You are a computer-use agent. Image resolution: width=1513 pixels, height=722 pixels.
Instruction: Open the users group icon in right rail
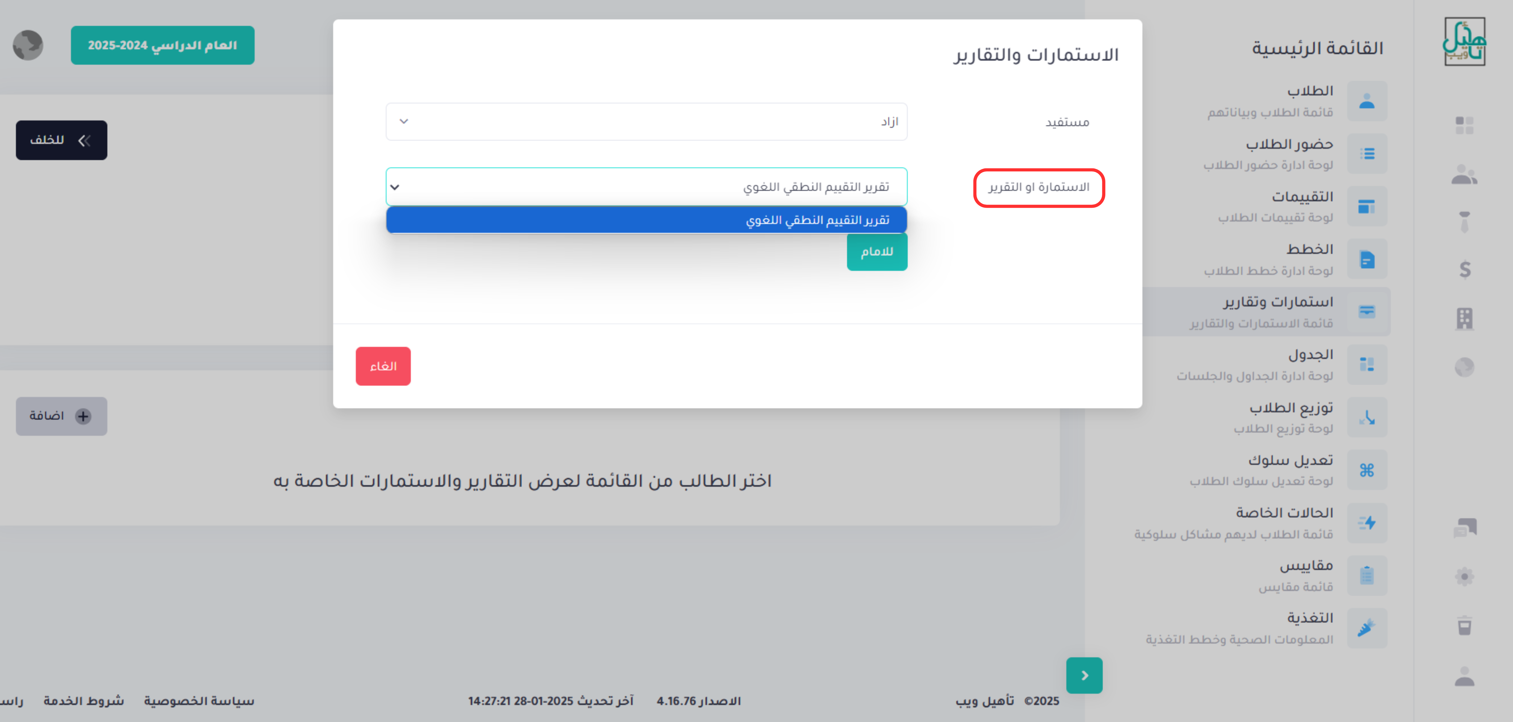(x=1464, y=174)
